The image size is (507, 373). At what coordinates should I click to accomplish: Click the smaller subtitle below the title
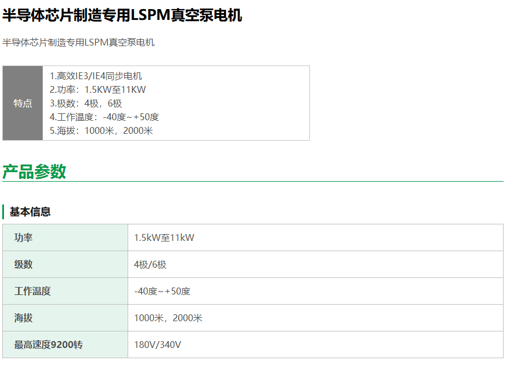[78, 43]
